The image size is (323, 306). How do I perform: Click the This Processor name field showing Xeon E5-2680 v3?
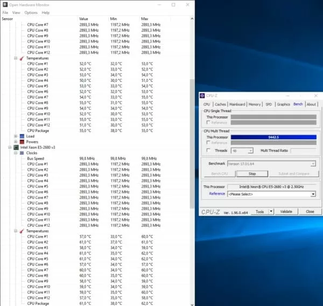click(271, 187)
